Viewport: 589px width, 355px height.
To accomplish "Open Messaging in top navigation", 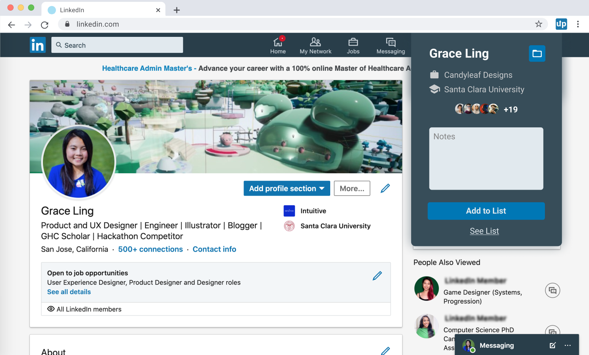I will [391, 46].
